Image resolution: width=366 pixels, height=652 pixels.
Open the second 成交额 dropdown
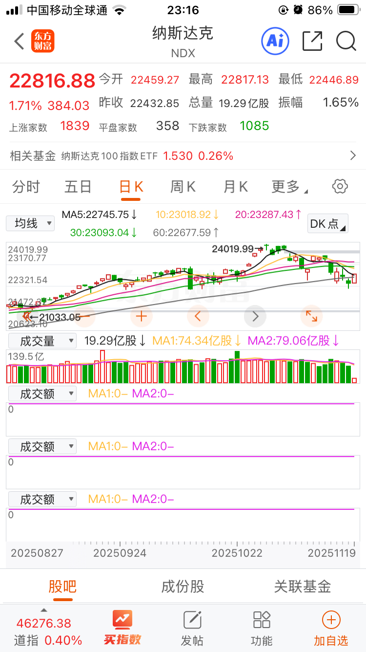(x=41, y=446)
